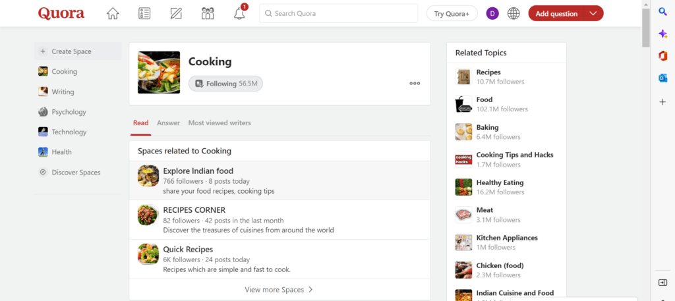Open the Following feed icon
This screenshot has height=301, width=675.
point(144,13)
